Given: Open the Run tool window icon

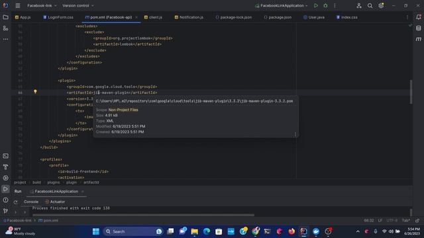Looking at the screenshot, I should (5, 189).
